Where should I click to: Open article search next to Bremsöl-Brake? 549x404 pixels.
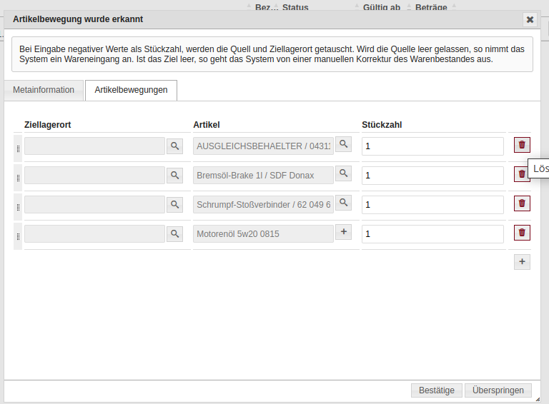pos(344,173)
